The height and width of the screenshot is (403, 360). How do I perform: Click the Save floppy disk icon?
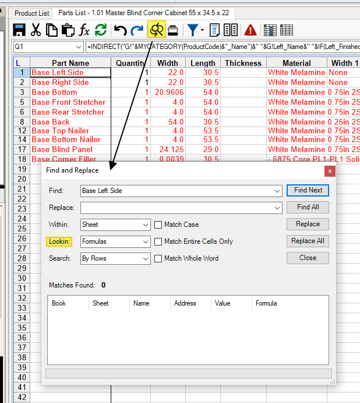coord(19,30)
